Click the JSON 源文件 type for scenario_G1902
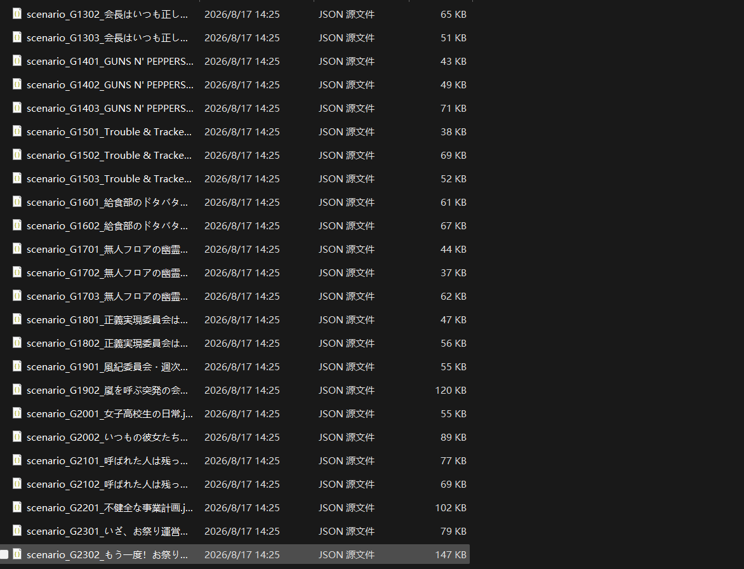Viewport: 744px width, 569px height. point(347,390)
